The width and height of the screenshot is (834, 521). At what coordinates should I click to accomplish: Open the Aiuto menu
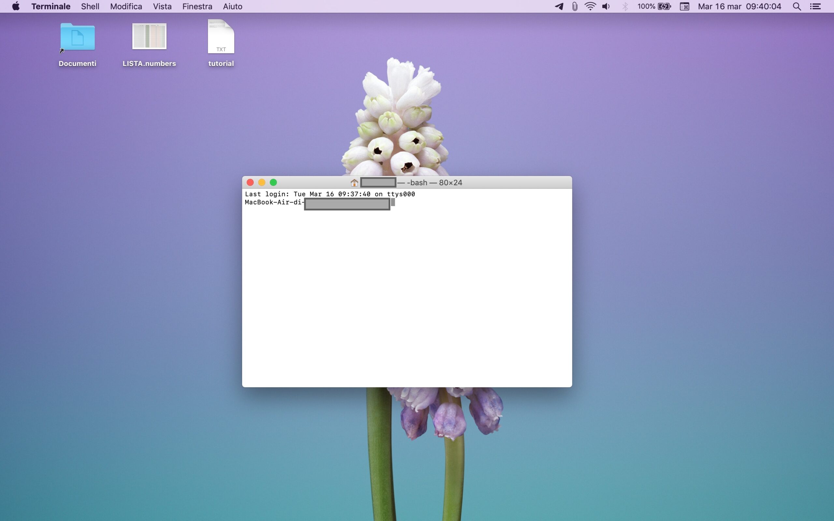click(232, 6)
